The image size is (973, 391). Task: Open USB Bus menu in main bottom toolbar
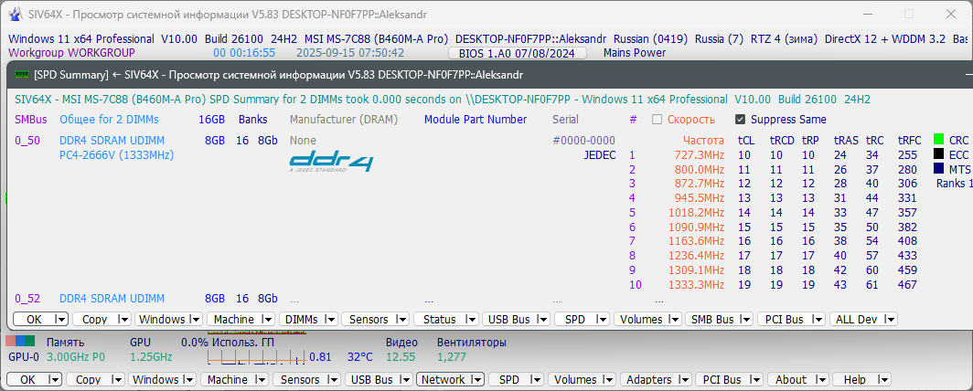coord(379,380)
